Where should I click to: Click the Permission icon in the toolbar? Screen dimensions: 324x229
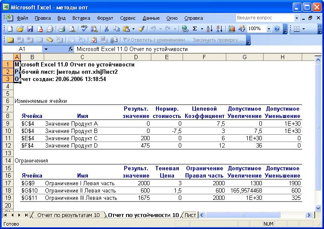[x=40, y=29]
